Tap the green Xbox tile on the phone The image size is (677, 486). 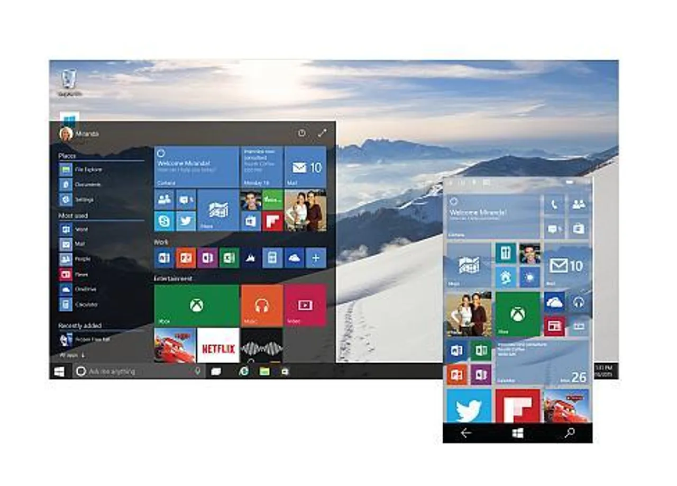(x=518, y=314)
